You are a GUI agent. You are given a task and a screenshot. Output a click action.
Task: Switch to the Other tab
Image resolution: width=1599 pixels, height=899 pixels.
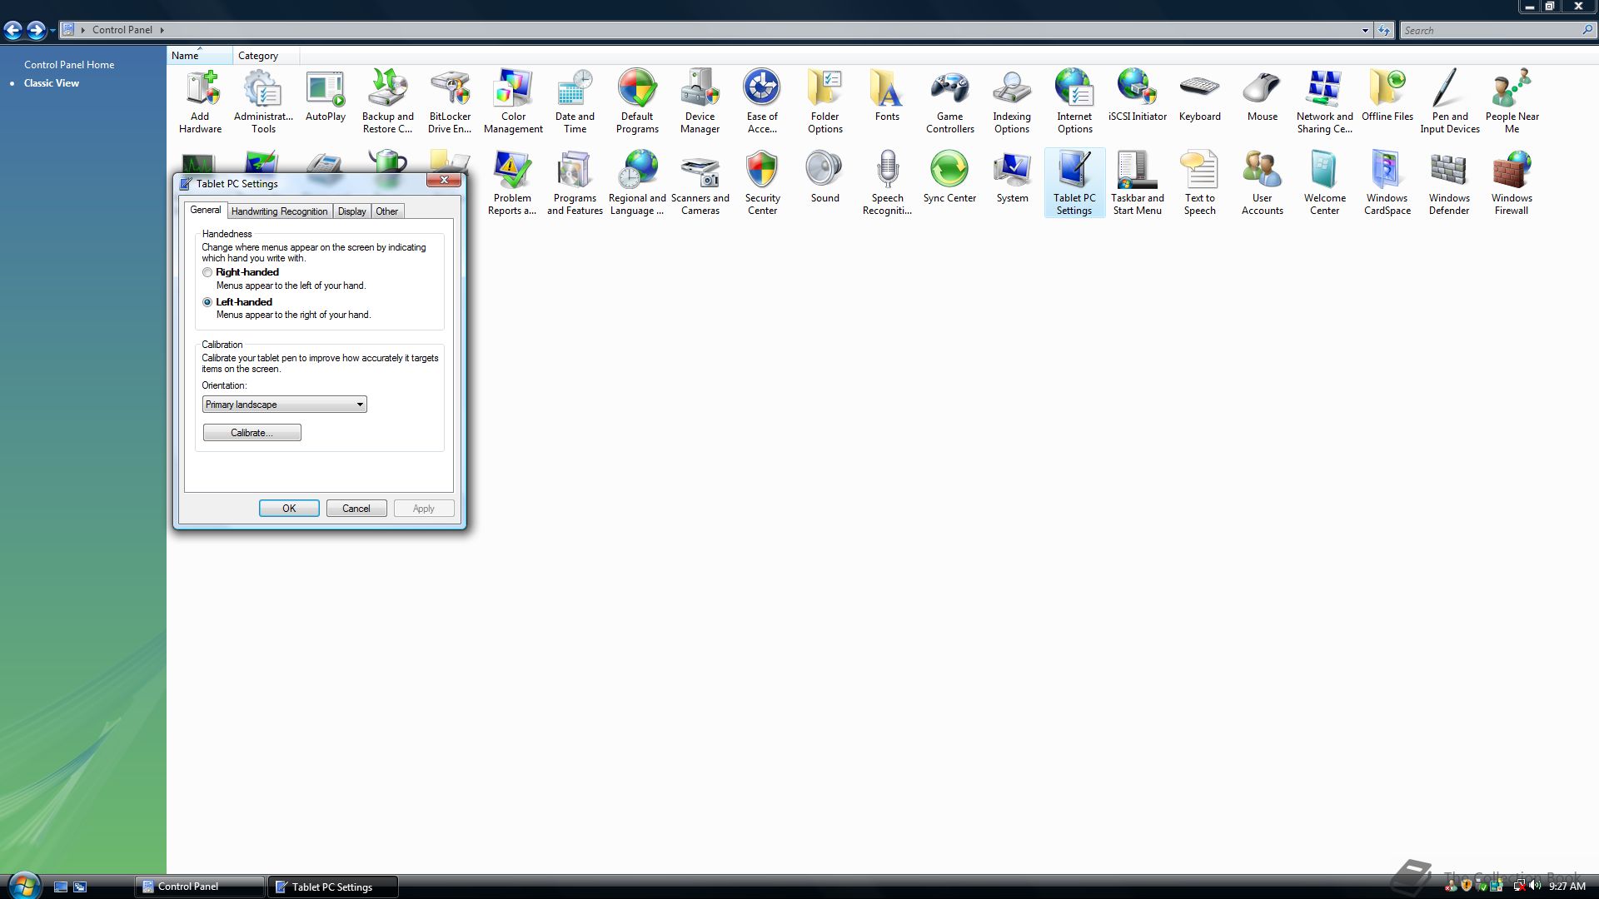pos(387,211)
